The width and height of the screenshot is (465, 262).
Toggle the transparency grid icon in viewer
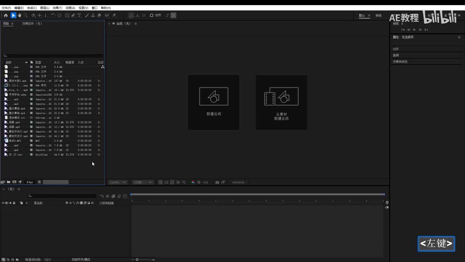[x=166, y=182]
